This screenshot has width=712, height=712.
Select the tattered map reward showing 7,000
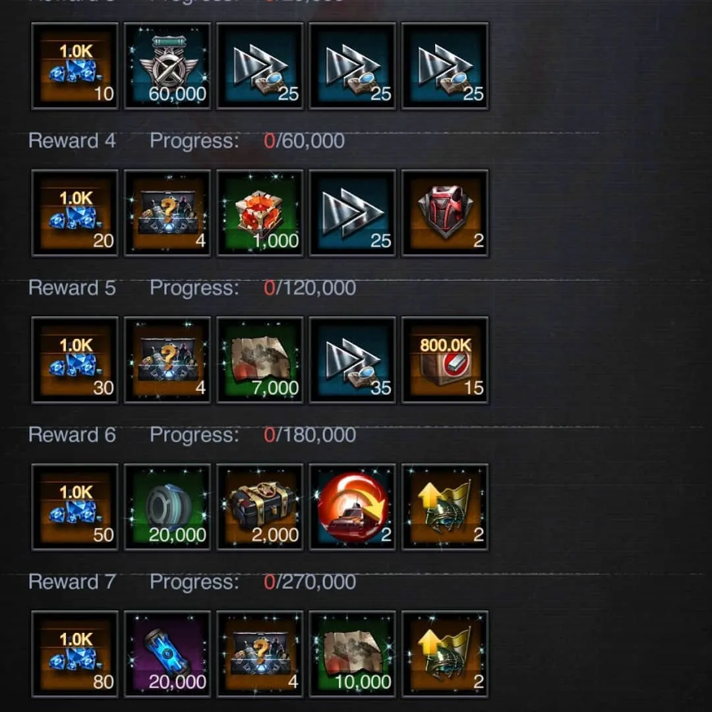coord(260,361)
